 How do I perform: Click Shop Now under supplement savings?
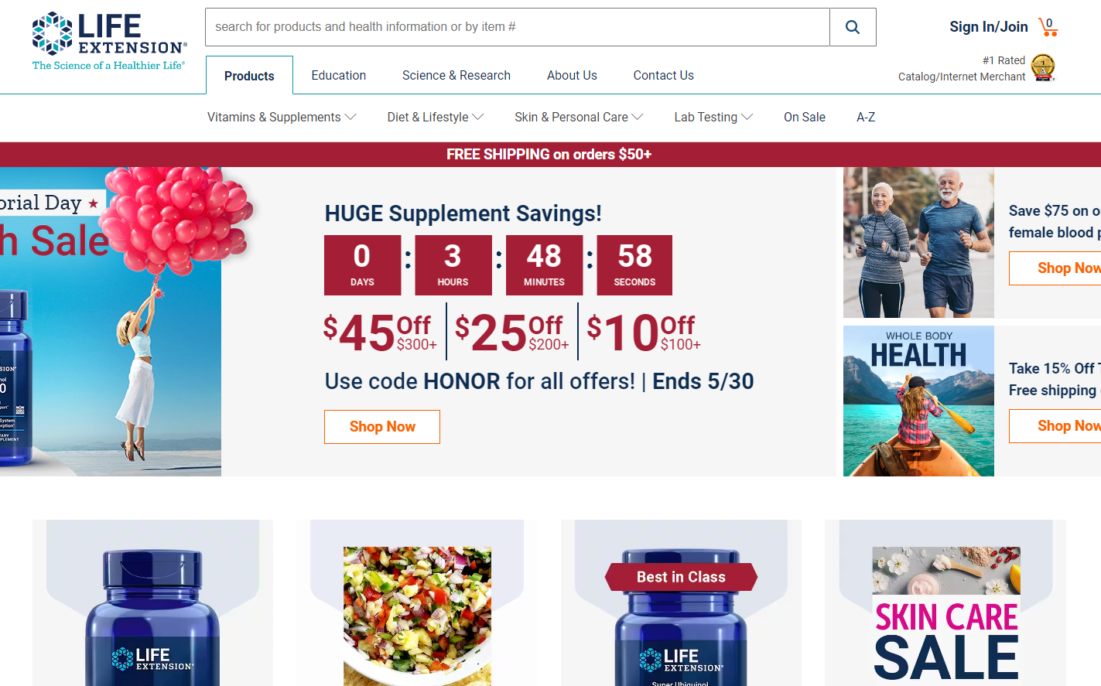[382, 427]
